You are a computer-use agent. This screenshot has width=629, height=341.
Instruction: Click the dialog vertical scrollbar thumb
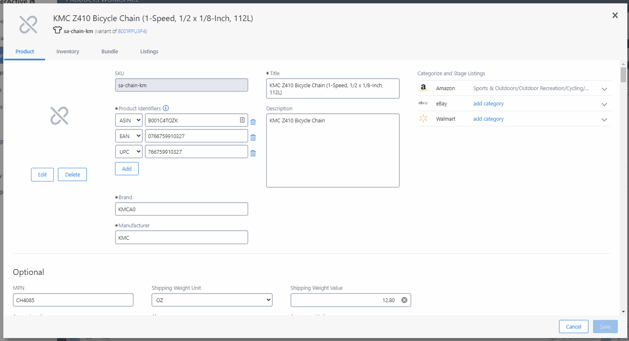pos(623,75)
